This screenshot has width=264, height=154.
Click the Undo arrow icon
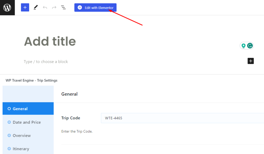click(45, 7)
